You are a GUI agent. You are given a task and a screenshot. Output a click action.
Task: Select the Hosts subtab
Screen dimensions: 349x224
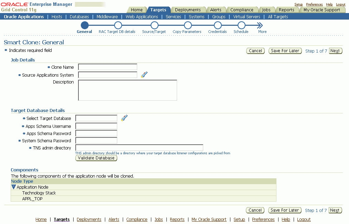(57, 17)
